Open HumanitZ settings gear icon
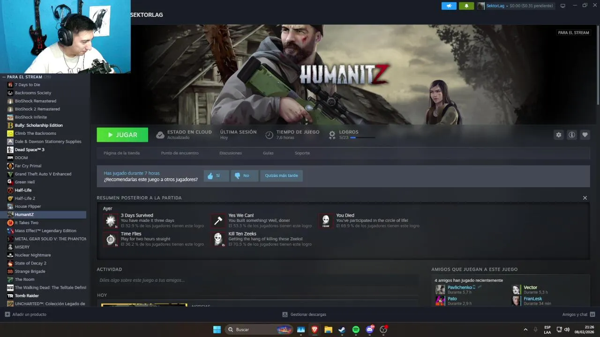 [558, 135]
